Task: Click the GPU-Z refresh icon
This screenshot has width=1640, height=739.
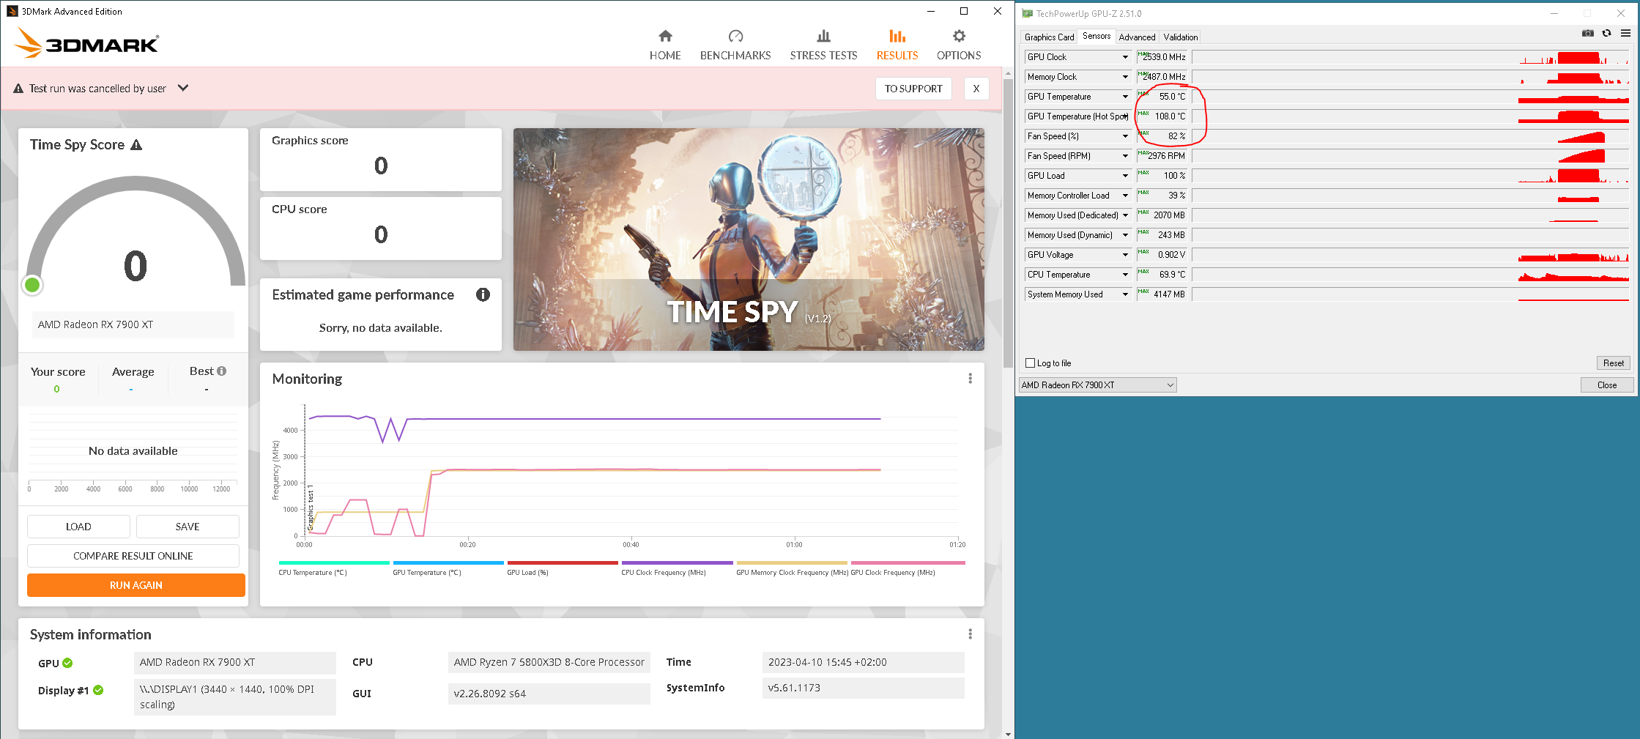Action: click(x=1607, y=33)
